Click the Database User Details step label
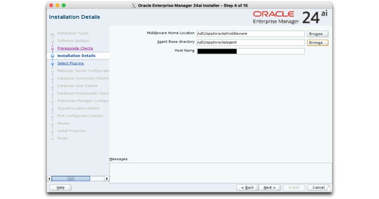The image size is (379, 199). 77,85
